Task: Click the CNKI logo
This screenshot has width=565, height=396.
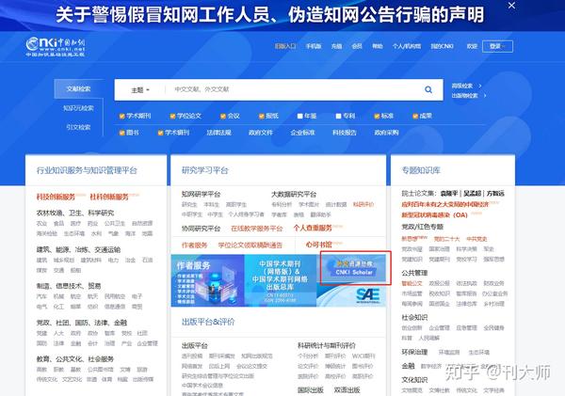Action: [x=56, y=47]
